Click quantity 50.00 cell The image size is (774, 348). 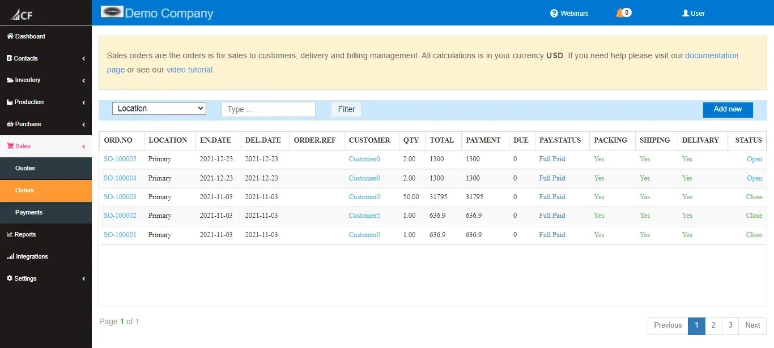[411, 197]
